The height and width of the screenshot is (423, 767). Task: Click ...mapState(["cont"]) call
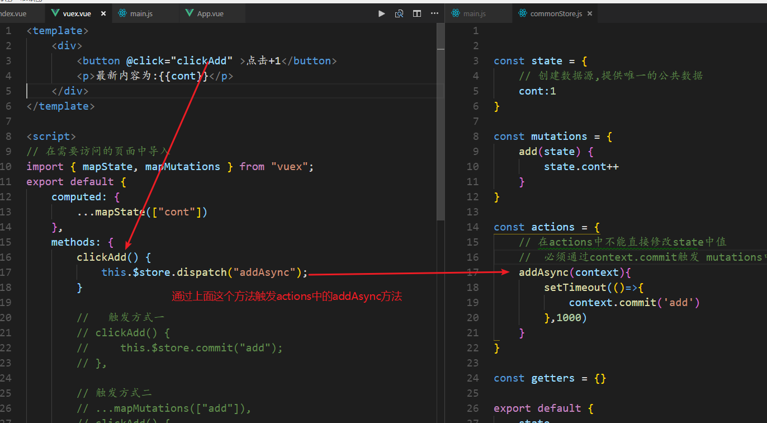click(143, 211)
